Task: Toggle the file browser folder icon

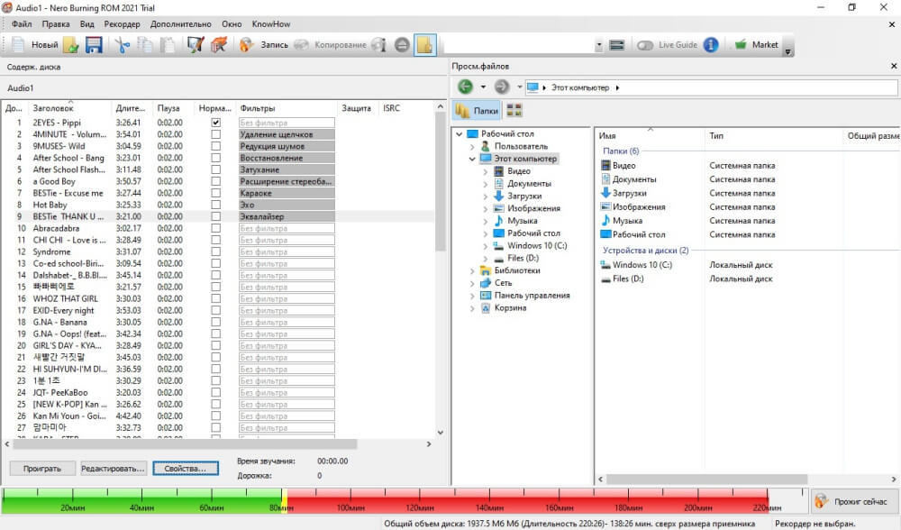Action: pyautogui.click(x=424, y=45)
